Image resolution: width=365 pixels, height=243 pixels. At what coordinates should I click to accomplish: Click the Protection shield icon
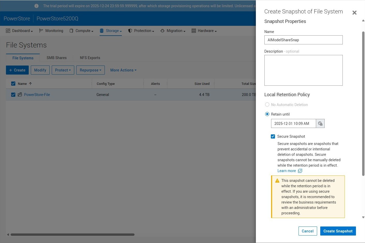click(x=130, y=31)
